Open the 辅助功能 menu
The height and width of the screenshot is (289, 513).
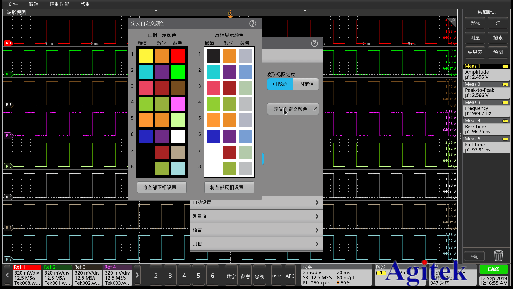pyautogui.click(x=59, y=4)
